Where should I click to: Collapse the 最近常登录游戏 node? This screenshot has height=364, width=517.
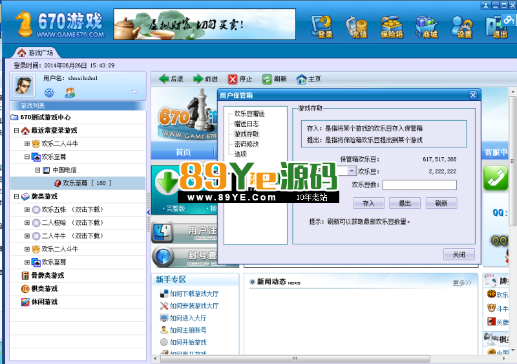click(x=16, y=131)
